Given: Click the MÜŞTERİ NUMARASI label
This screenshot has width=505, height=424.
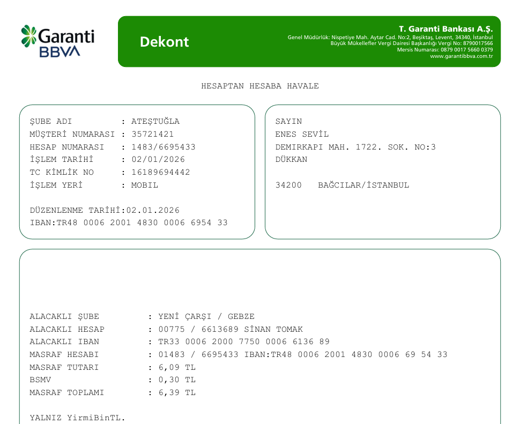Looking at the screenshot, I should pyautogui.click(x=72, y=134).
